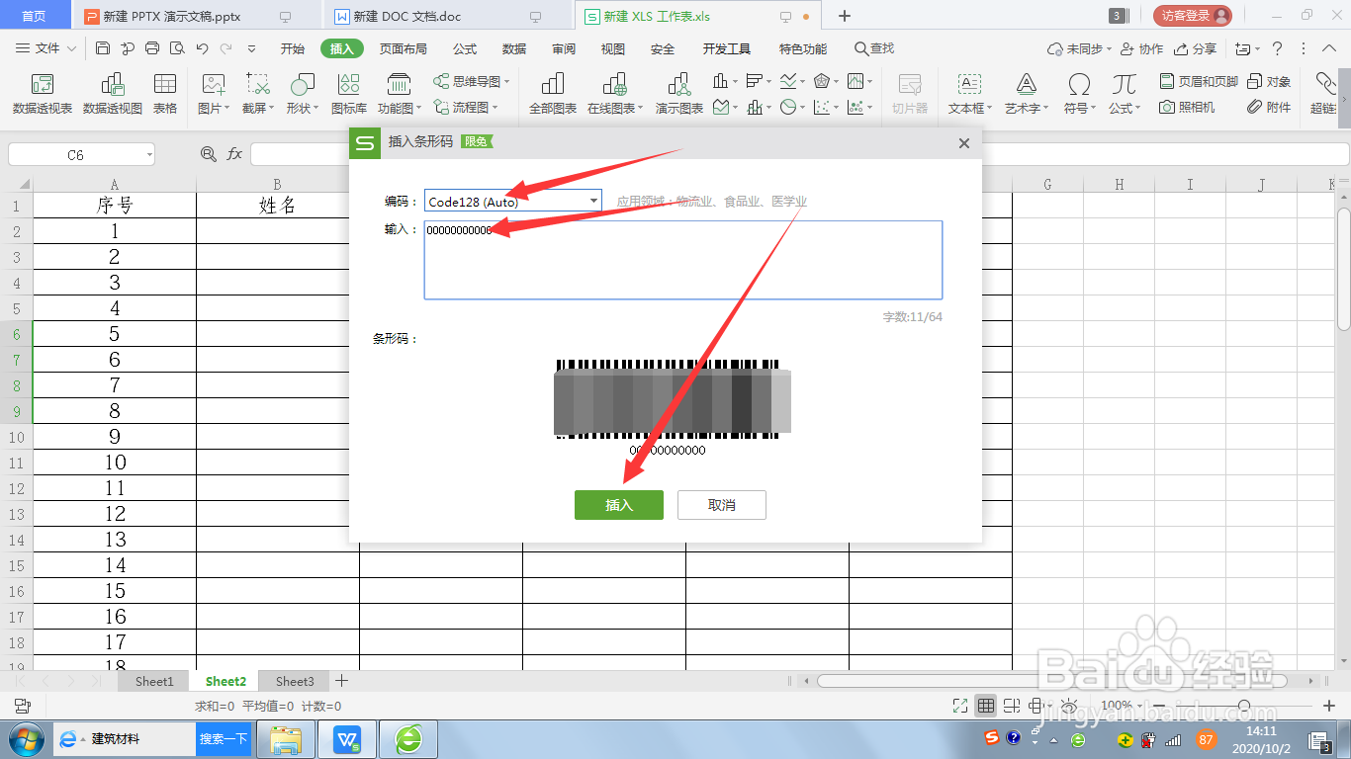Screen dimensions: 1351x759
Task: Insert a pivot table (数据透视表)
Action: click(x=43, y=94)
